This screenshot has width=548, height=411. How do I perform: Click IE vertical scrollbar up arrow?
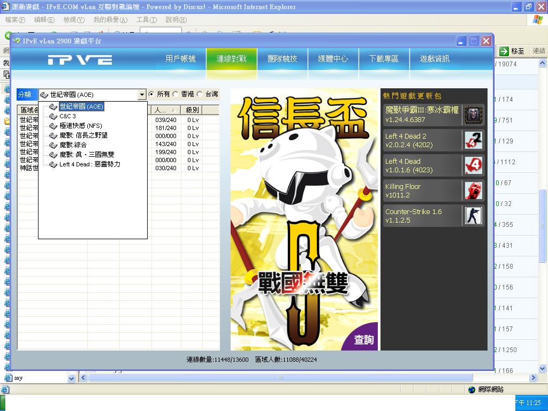[543, 63]
